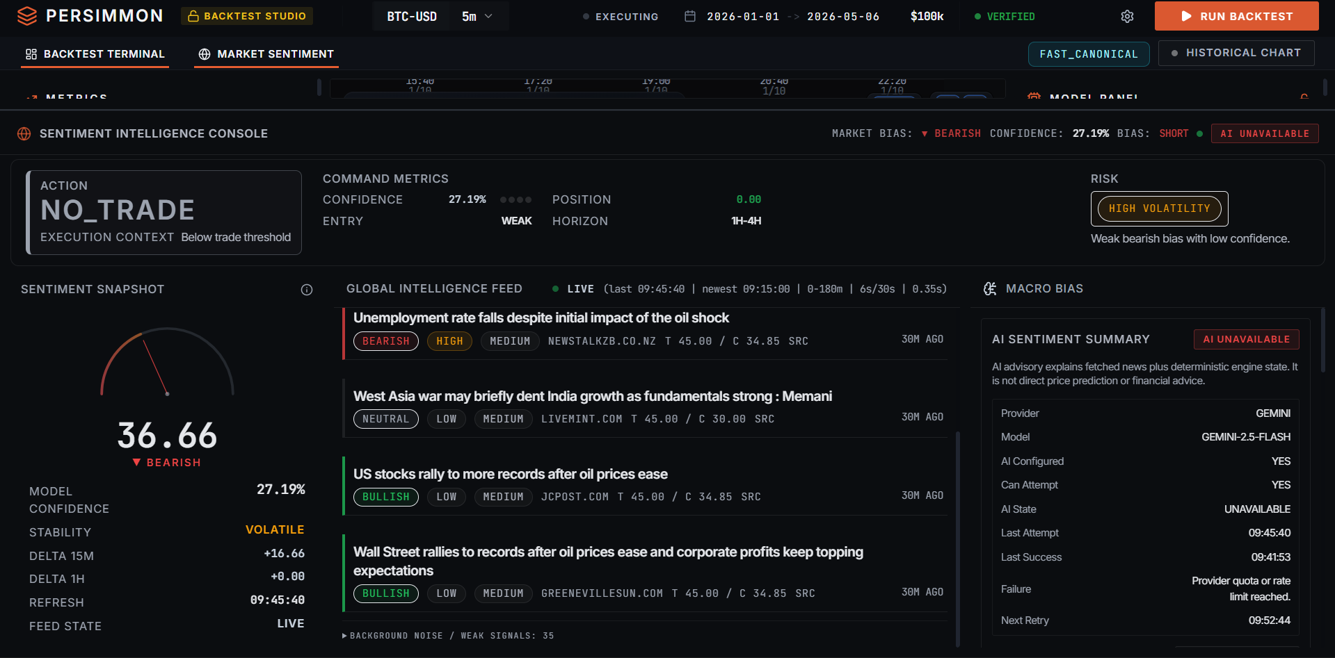
Task: Click BULLISH tag on US stocks rally headline
Action: [x=386, y=497]
